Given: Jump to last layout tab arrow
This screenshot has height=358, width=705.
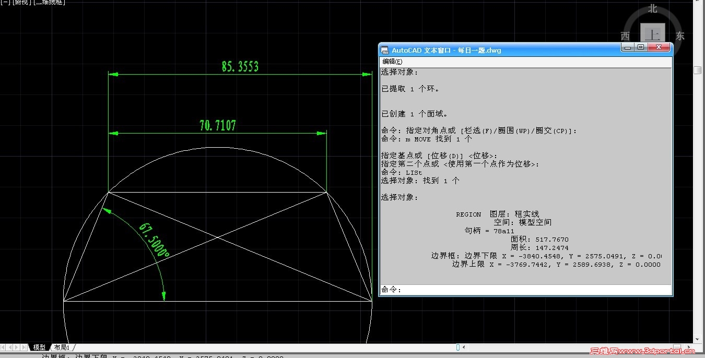Looking at the screenshot, I should click(25, 347).
